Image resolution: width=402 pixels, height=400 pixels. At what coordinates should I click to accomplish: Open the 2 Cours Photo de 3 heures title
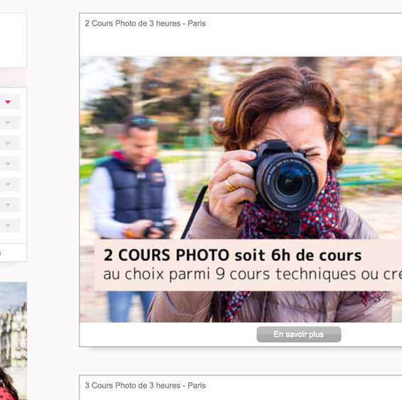point(145,23)
